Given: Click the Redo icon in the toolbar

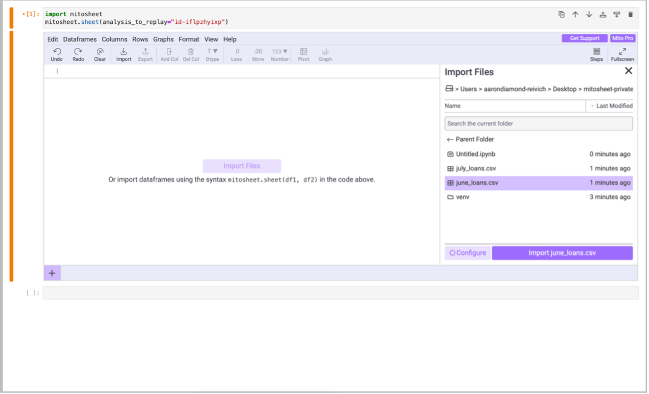Looking at the screenshot, I should pos(78,52).
